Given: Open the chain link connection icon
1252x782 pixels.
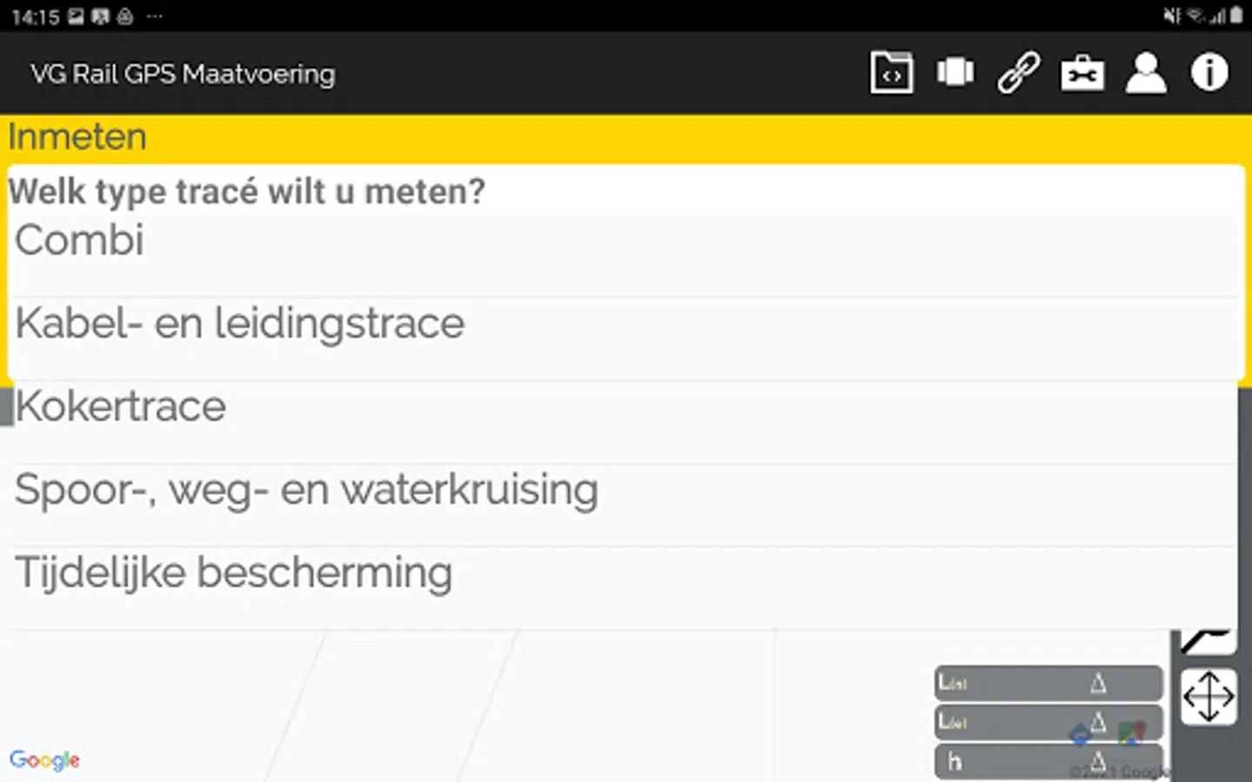Looking at the screenshot, I should coord(1018,73).
